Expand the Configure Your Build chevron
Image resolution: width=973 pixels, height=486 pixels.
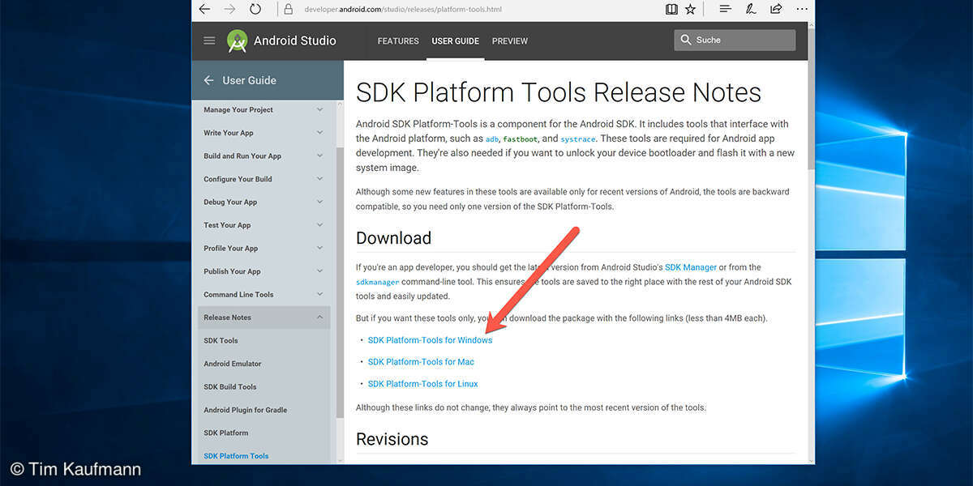319,179
